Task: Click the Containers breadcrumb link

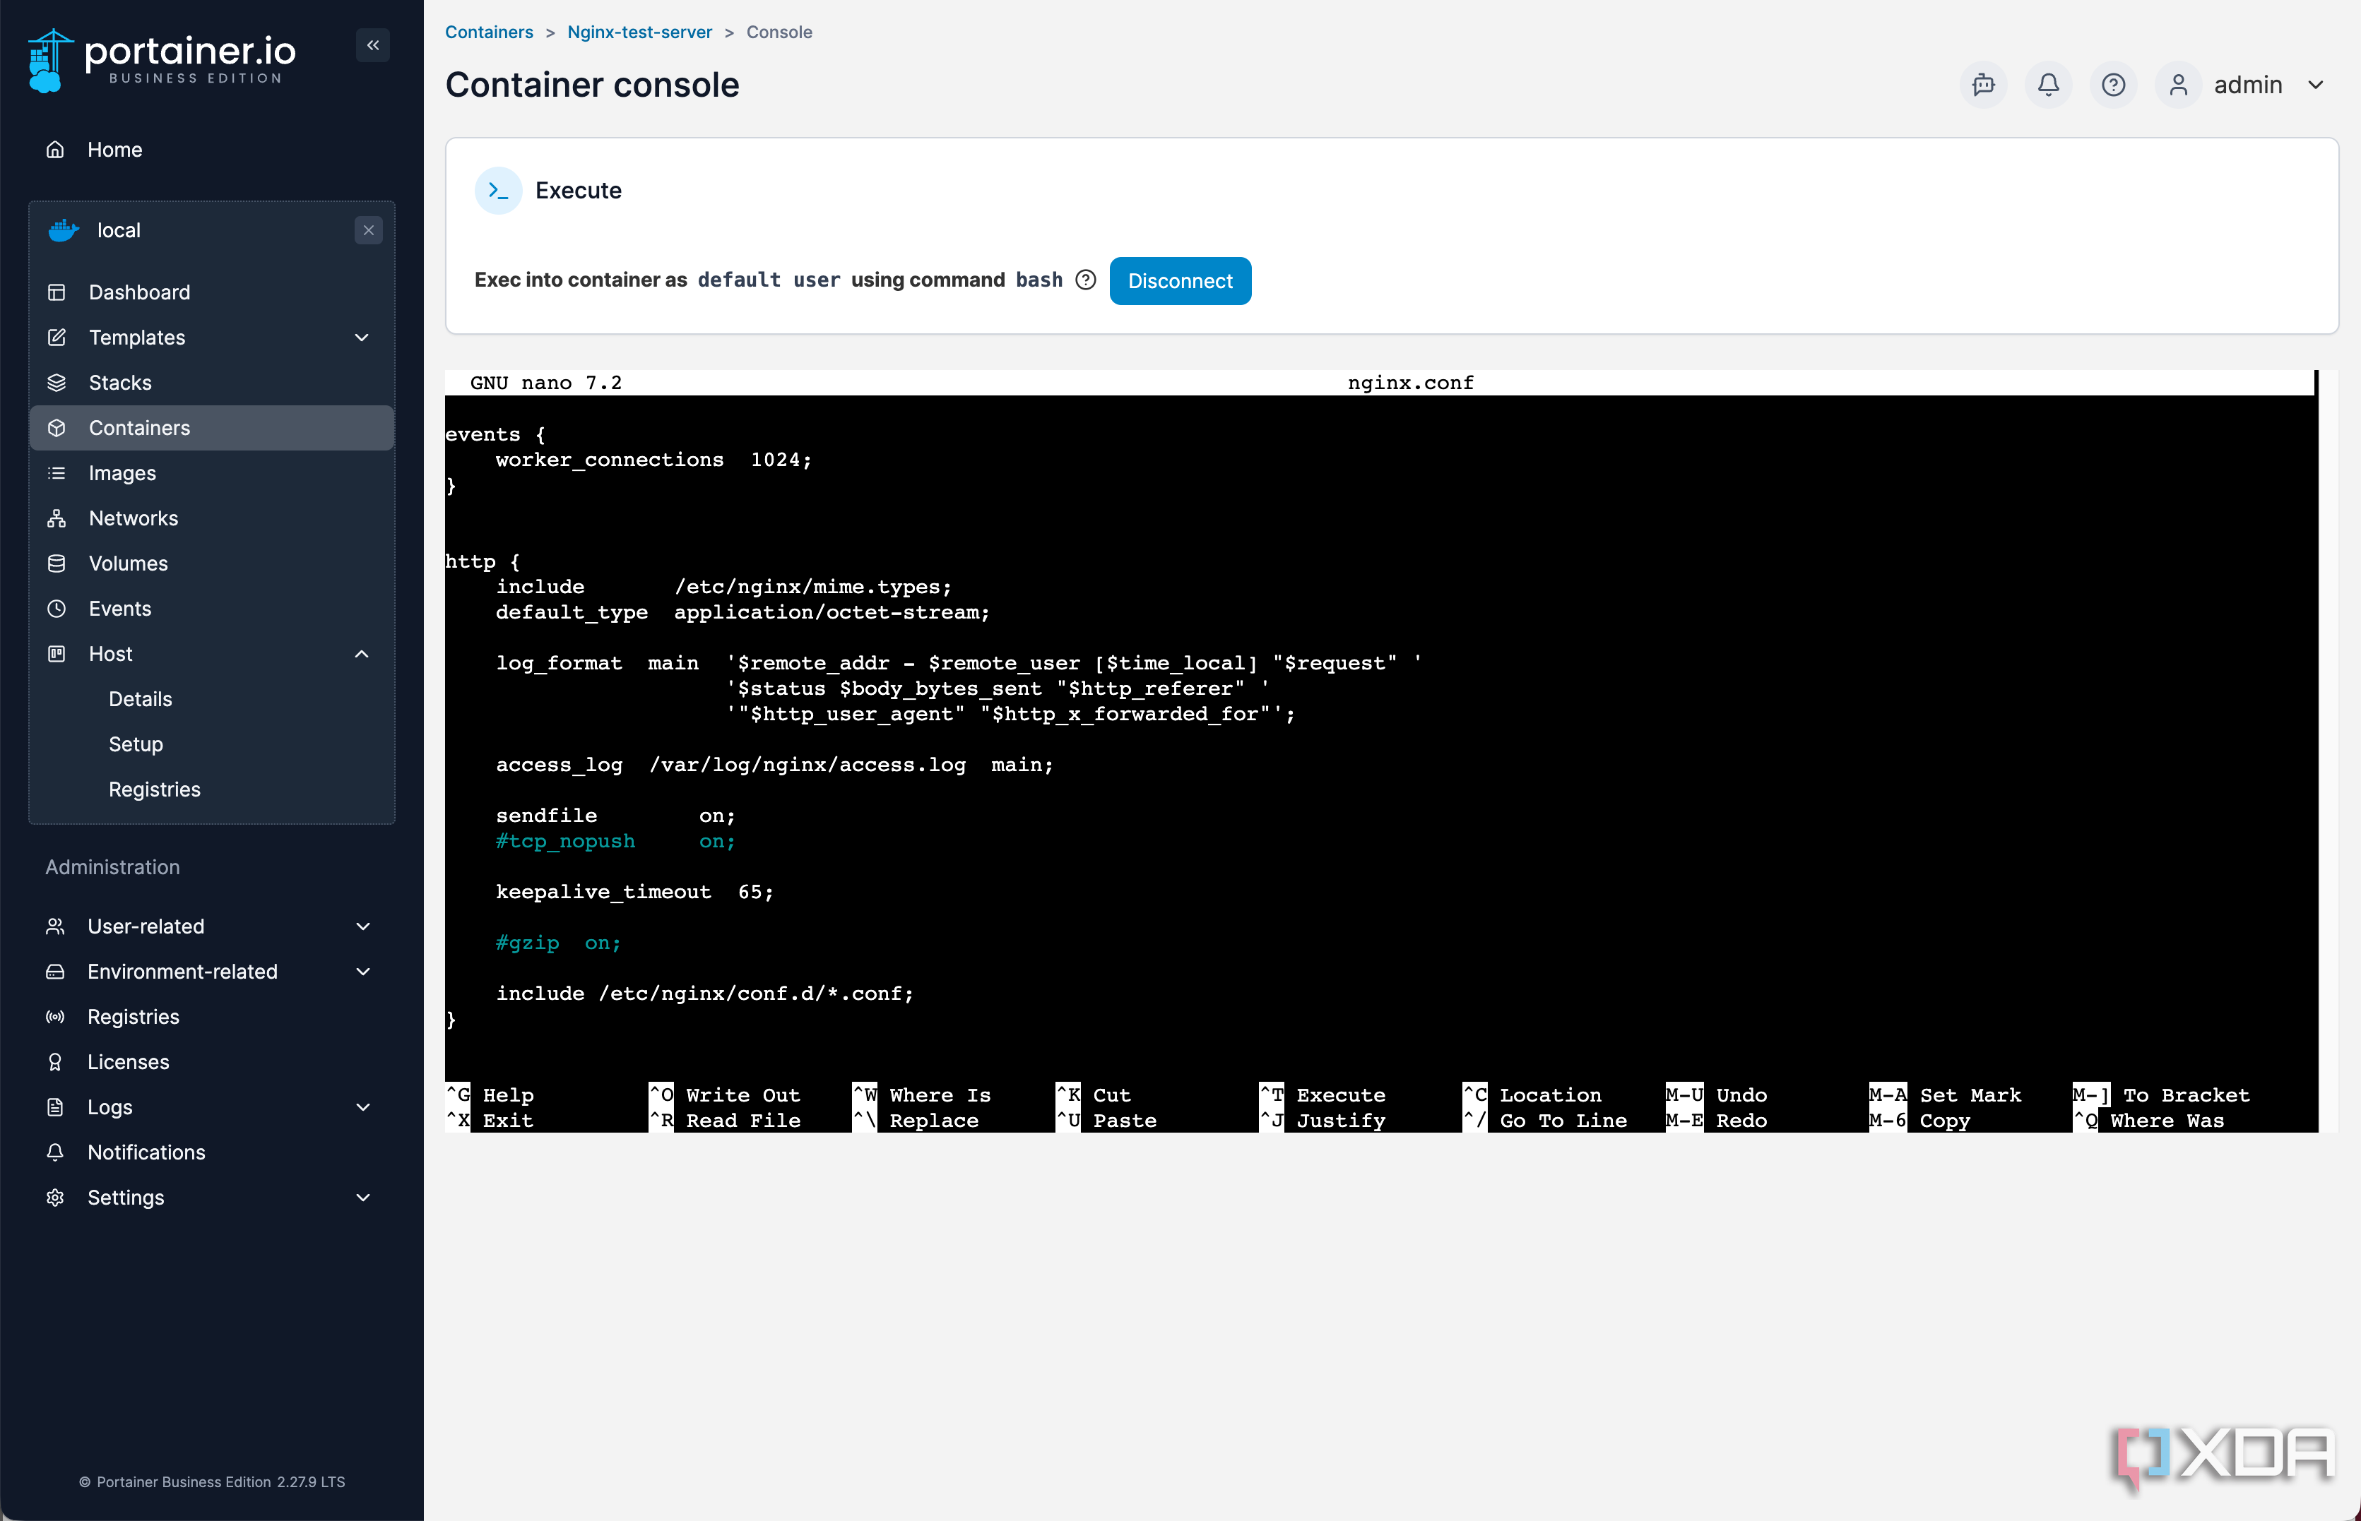Action: click(488, 32)
